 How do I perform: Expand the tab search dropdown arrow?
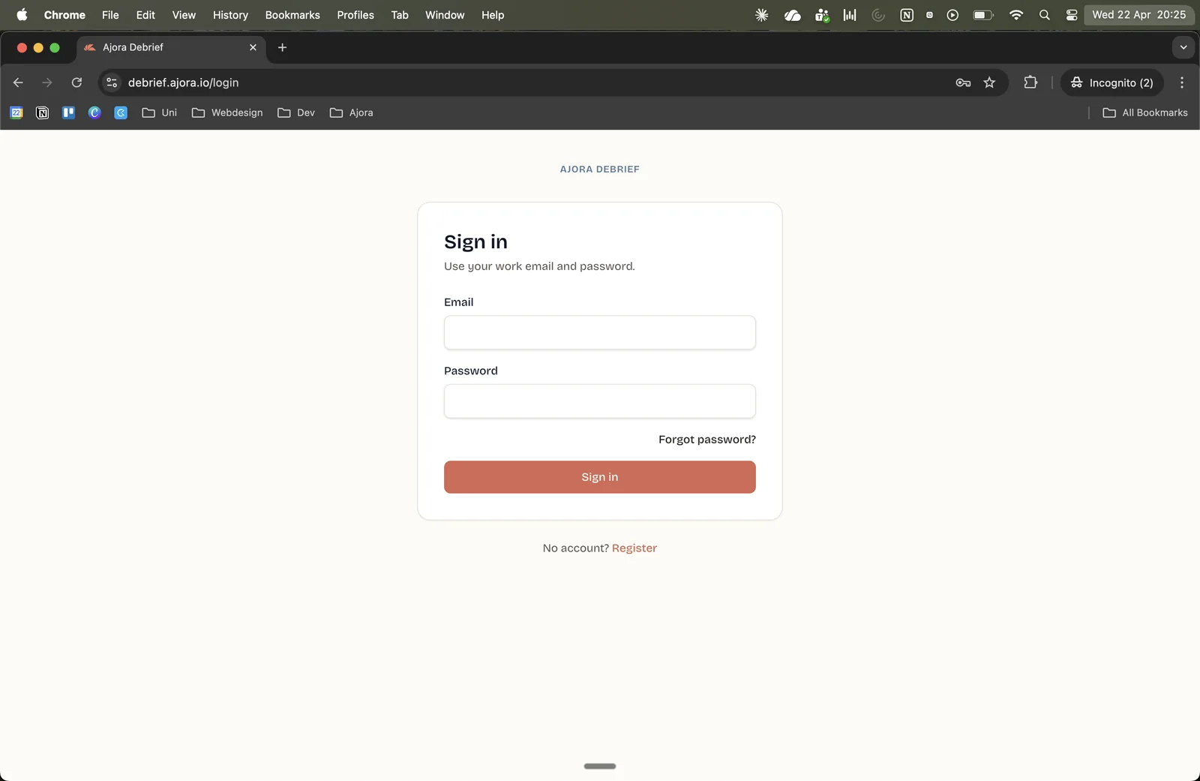point(1183,47)
